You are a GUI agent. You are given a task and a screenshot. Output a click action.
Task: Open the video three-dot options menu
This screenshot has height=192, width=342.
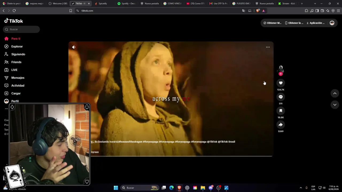[268, 47]
